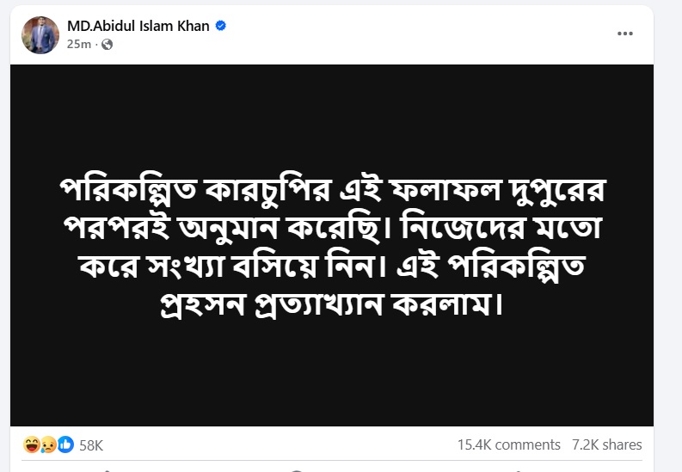This screenshot has width=682, height=472.
Task: View the 7.2K shares list
Action: [x=607, y=444]
